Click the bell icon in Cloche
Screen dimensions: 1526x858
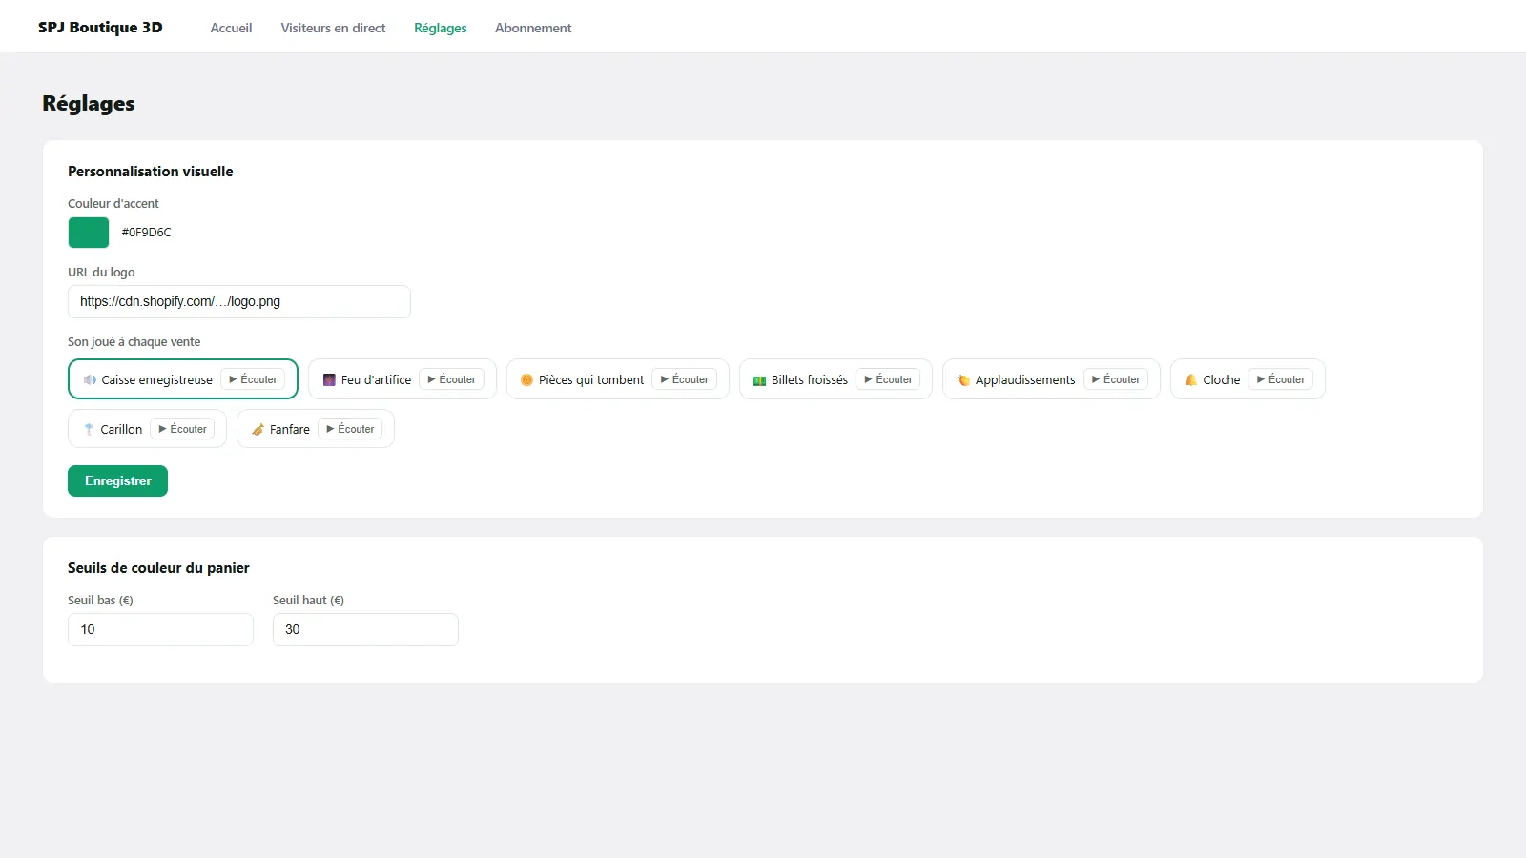point(1190,379)
